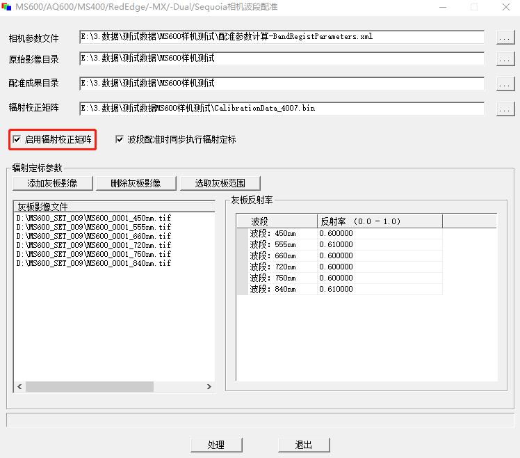Browse for the 配准成果目录 folder
Viewport: 520px width, 458px height.
[x=505, y=84]
